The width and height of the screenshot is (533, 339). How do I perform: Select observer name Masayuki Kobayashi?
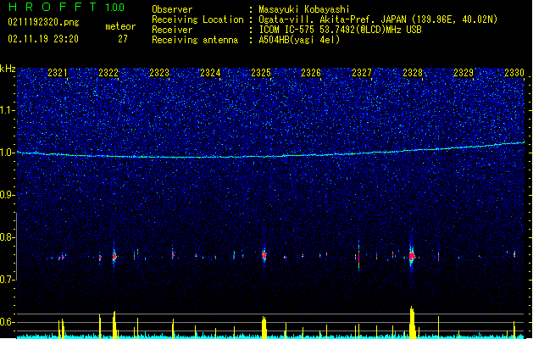[x=304, y=9]
